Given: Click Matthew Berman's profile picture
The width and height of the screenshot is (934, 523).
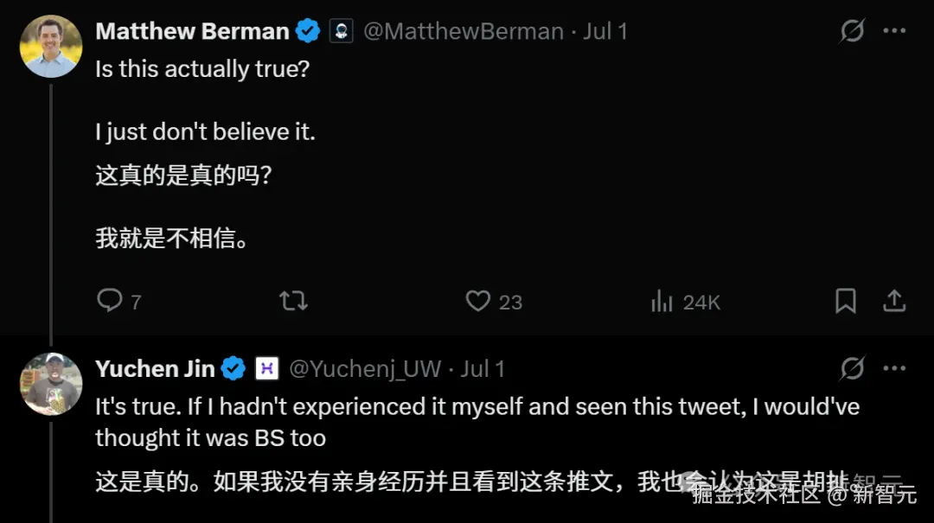Looking at the screenshot, I should point(51,47).
